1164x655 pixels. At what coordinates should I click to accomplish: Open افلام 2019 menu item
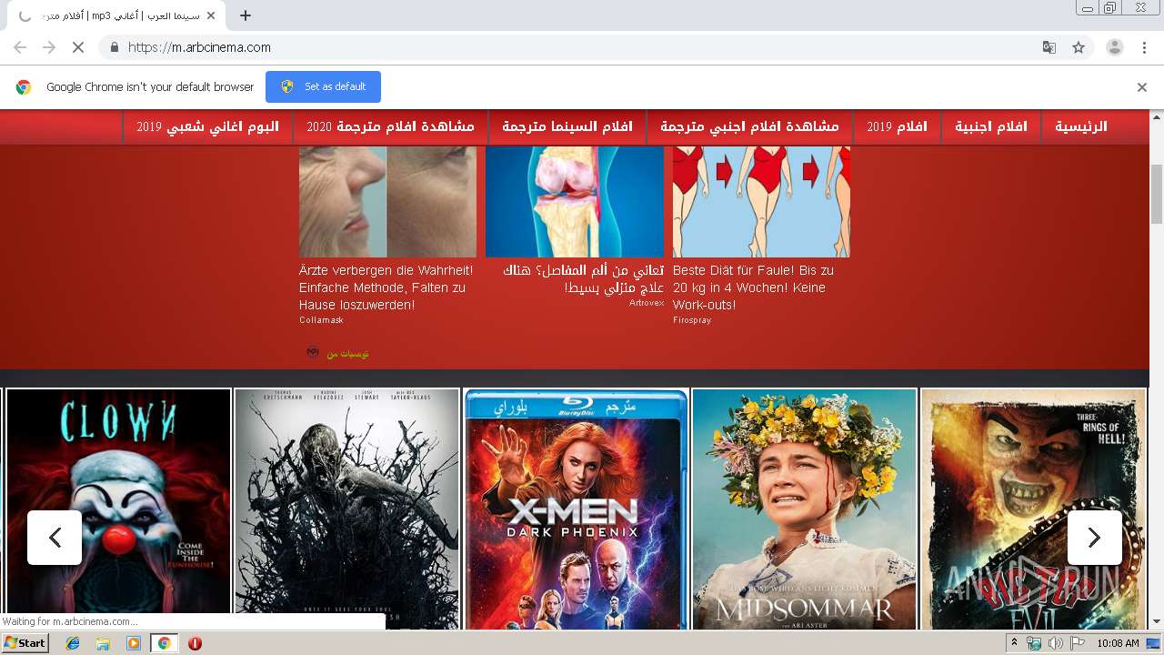(x=897, y=126)
